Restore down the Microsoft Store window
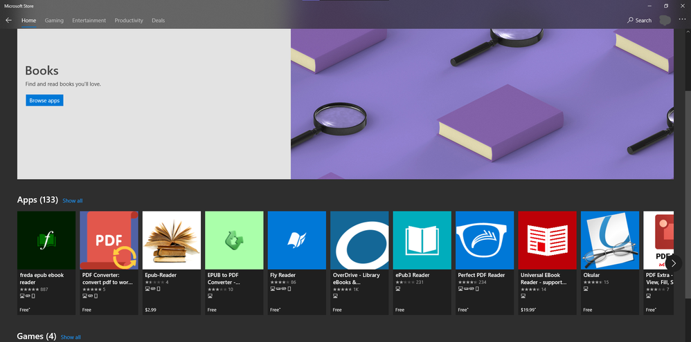691x342 pixels. [x=666, y=6]
